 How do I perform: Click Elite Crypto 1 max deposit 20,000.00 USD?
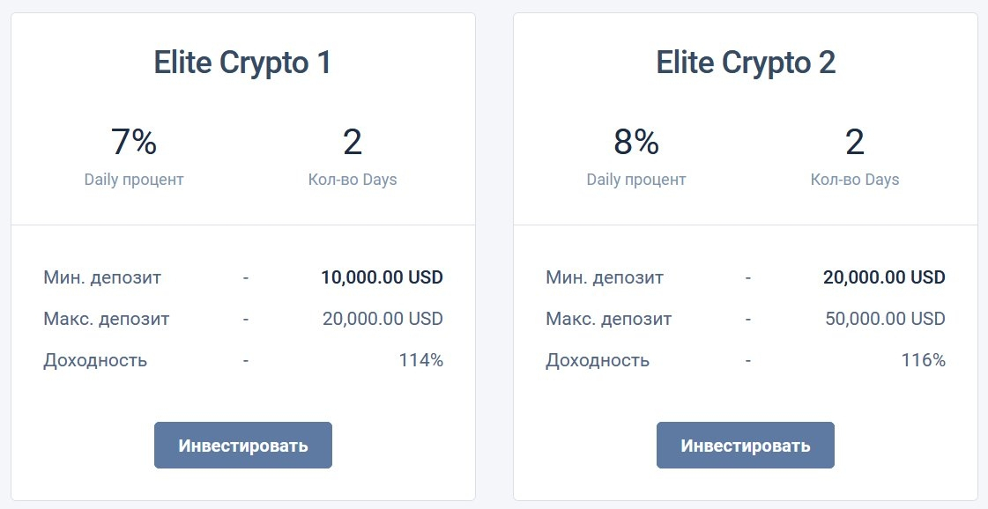pyautogui.click(x=383, y=319)
